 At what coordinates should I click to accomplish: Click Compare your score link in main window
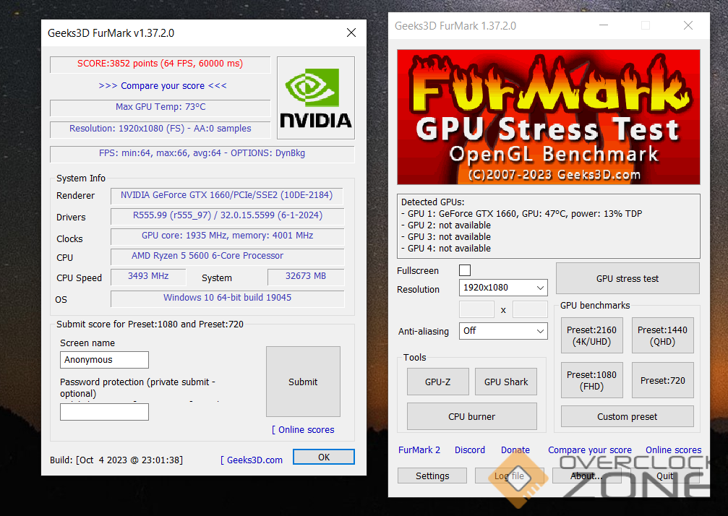click(x=590, y=450)
